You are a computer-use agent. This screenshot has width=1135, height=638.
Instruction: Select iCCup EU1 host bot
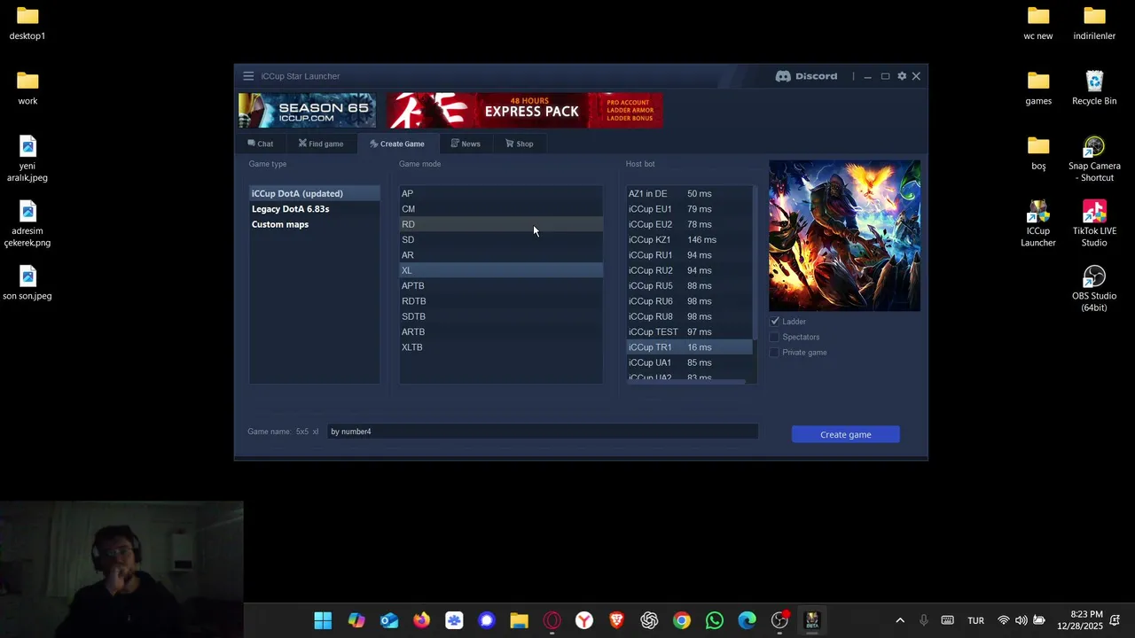(x=689, y=209)
